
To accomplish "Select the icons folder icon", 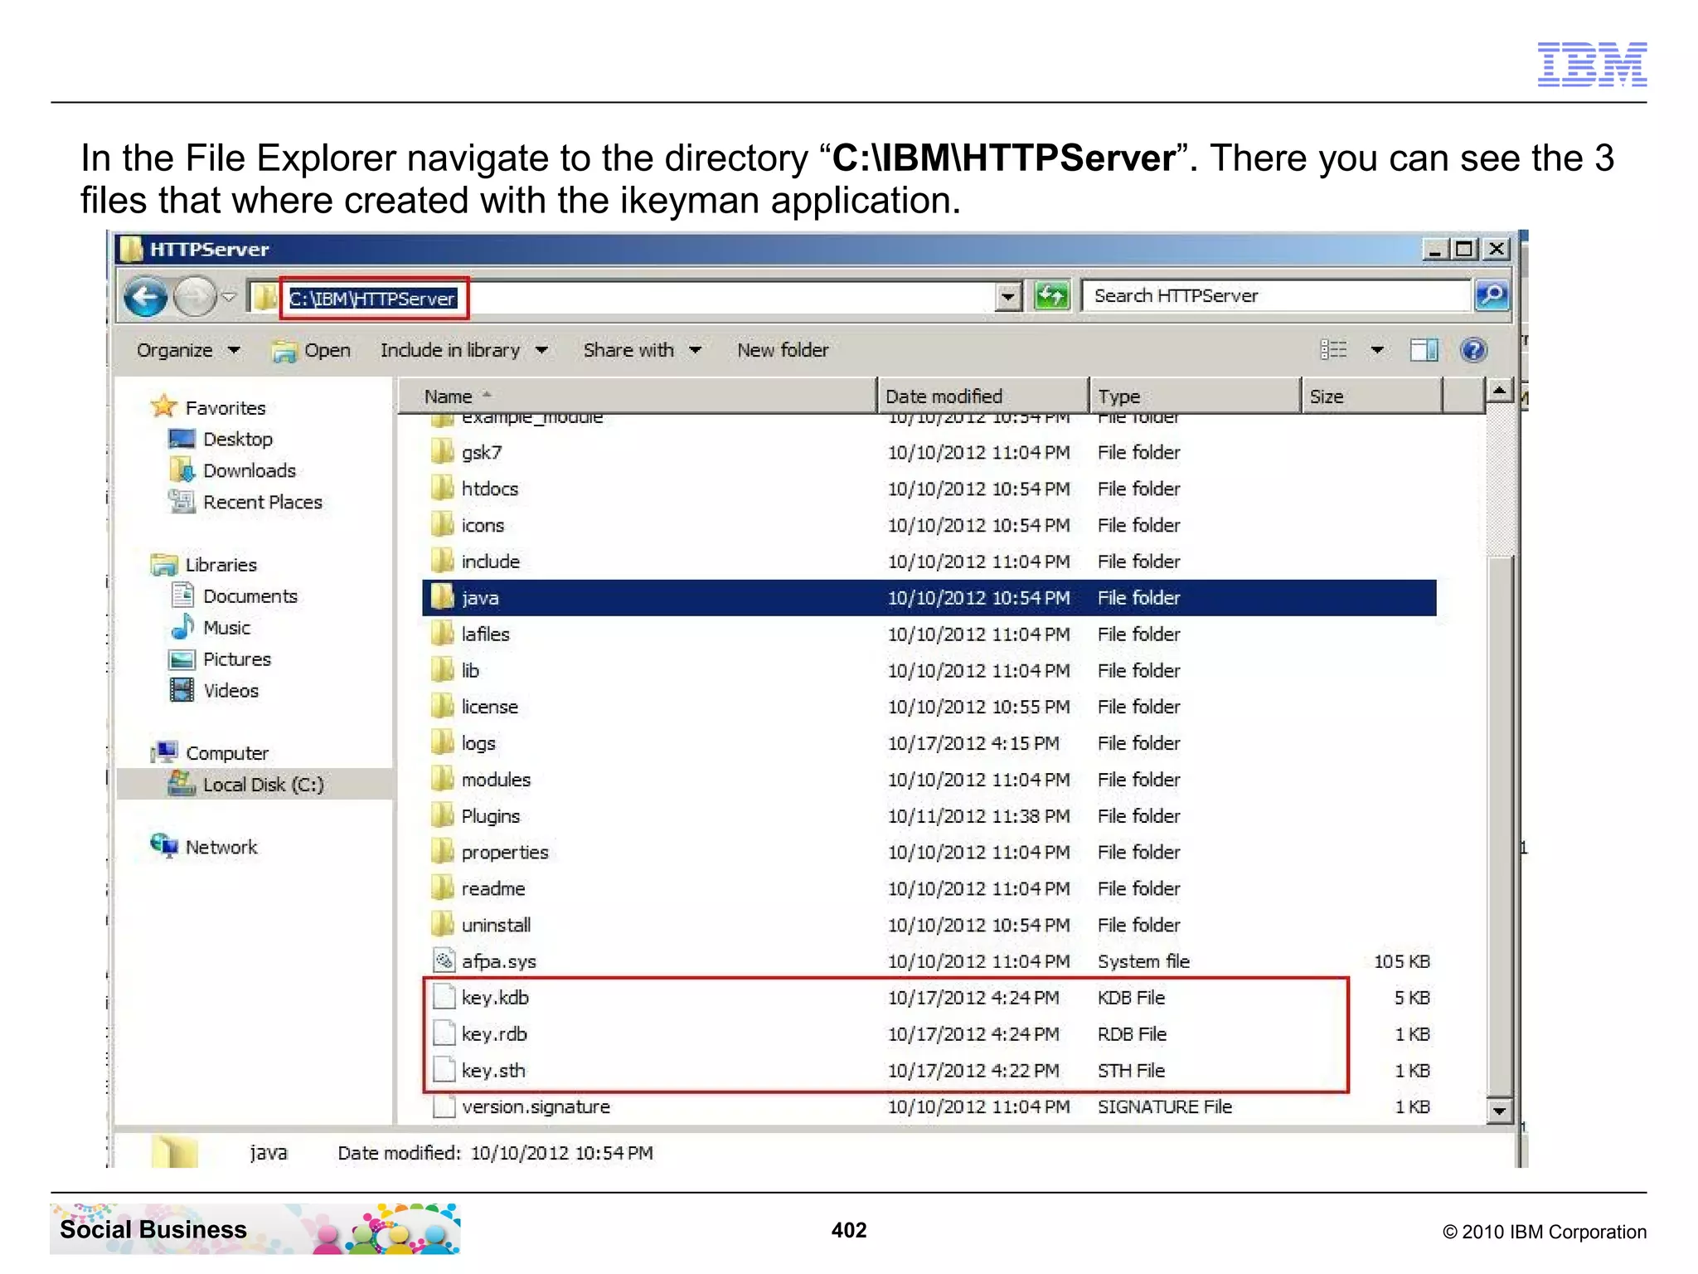I will tap(443, 525).
